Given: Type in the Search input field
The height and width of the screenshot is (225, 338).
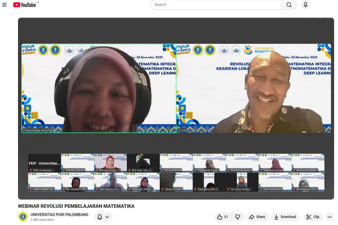Looking at the screenshot, I should pos(216,5).
